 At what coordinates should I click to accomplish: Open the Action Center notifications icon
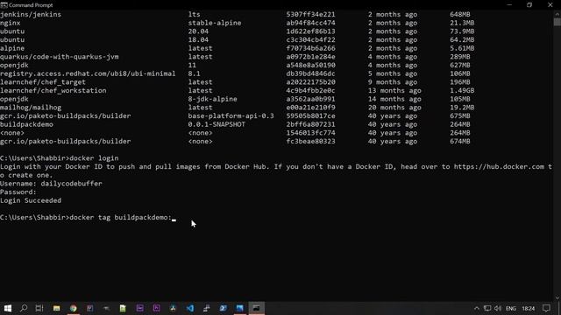(x=546, y=308)
